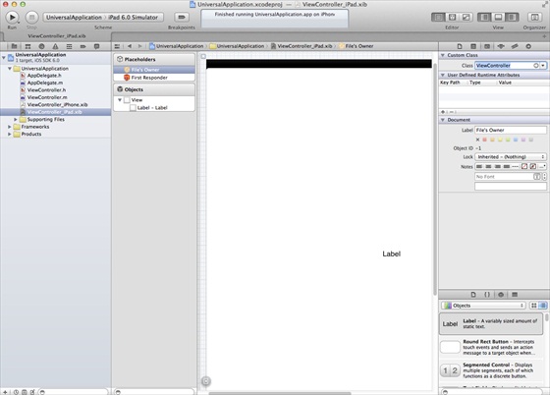Viewport: 550px width, 395px height.
Task: Switch library to icon view
Action: (x=534, y=306)
